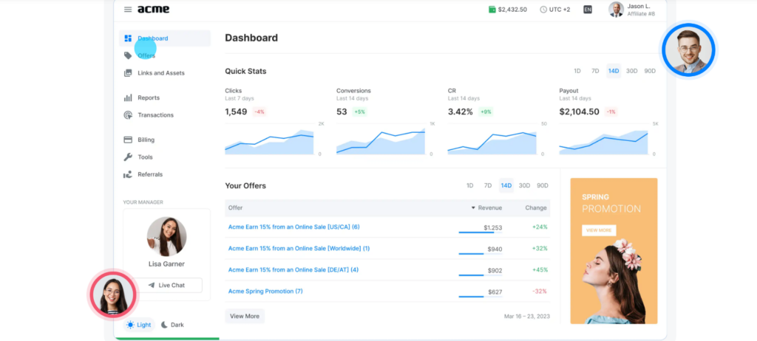Open the Dashboard menu item
This screenshot has width=757, height=341.
point(165,38)
